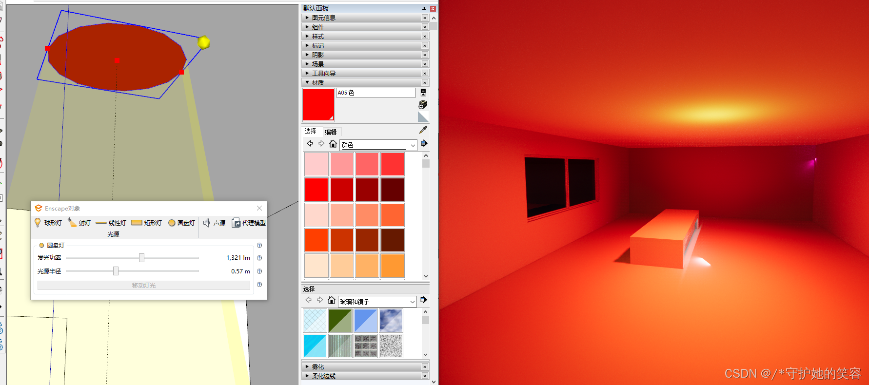Open In Model home in 玻璃和镜子 browser
This screenshot has height=385, width=869.
tap(332, 300)
